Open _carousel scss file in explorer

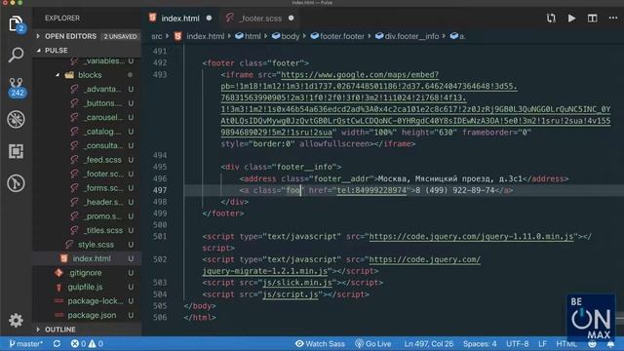[103, 117]
